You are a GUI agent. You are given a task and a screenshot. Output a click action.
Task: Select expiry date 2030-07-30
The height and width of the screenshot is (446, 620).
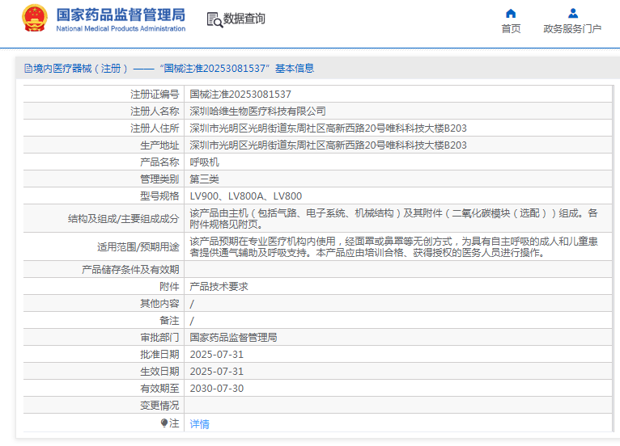tap(217, 389)
